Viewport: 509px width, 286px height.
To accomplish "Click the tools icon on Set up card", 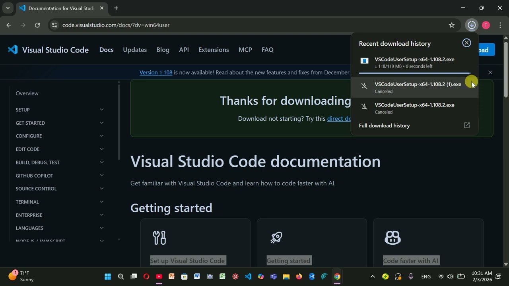I will [x=159, y=238].
